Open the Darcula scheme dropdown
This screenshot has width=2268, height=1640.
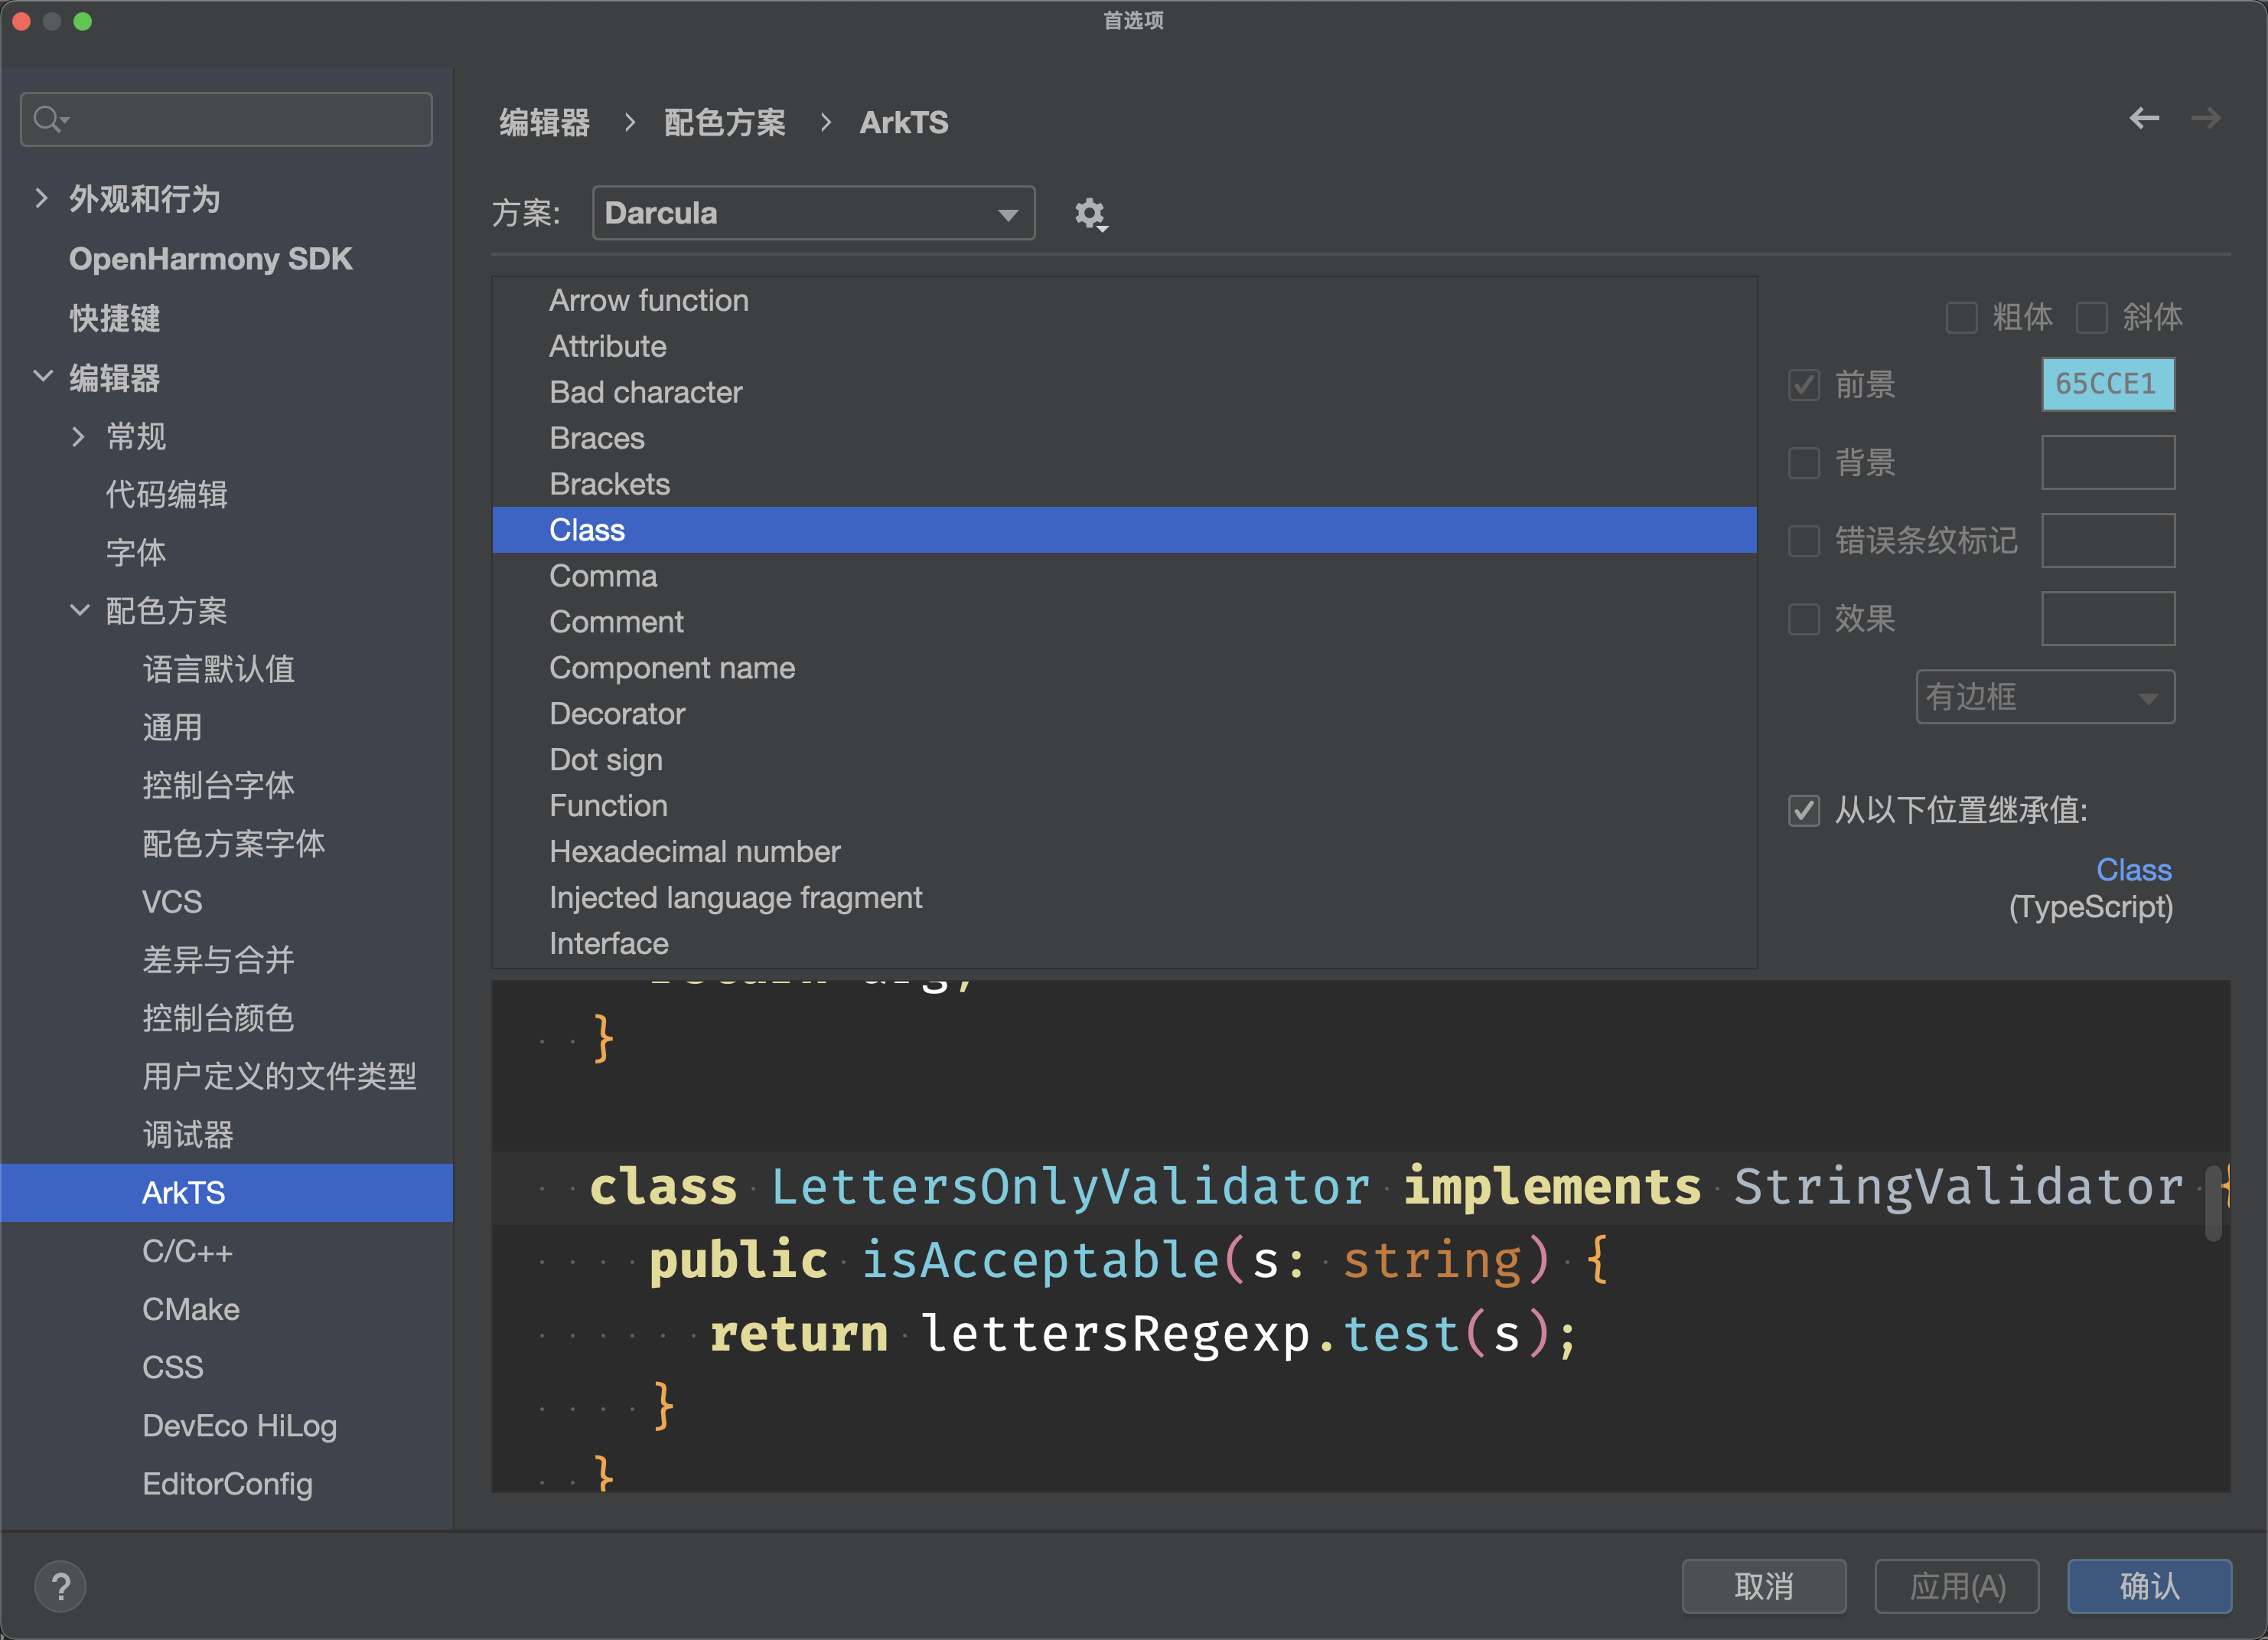tap(812, 213)
